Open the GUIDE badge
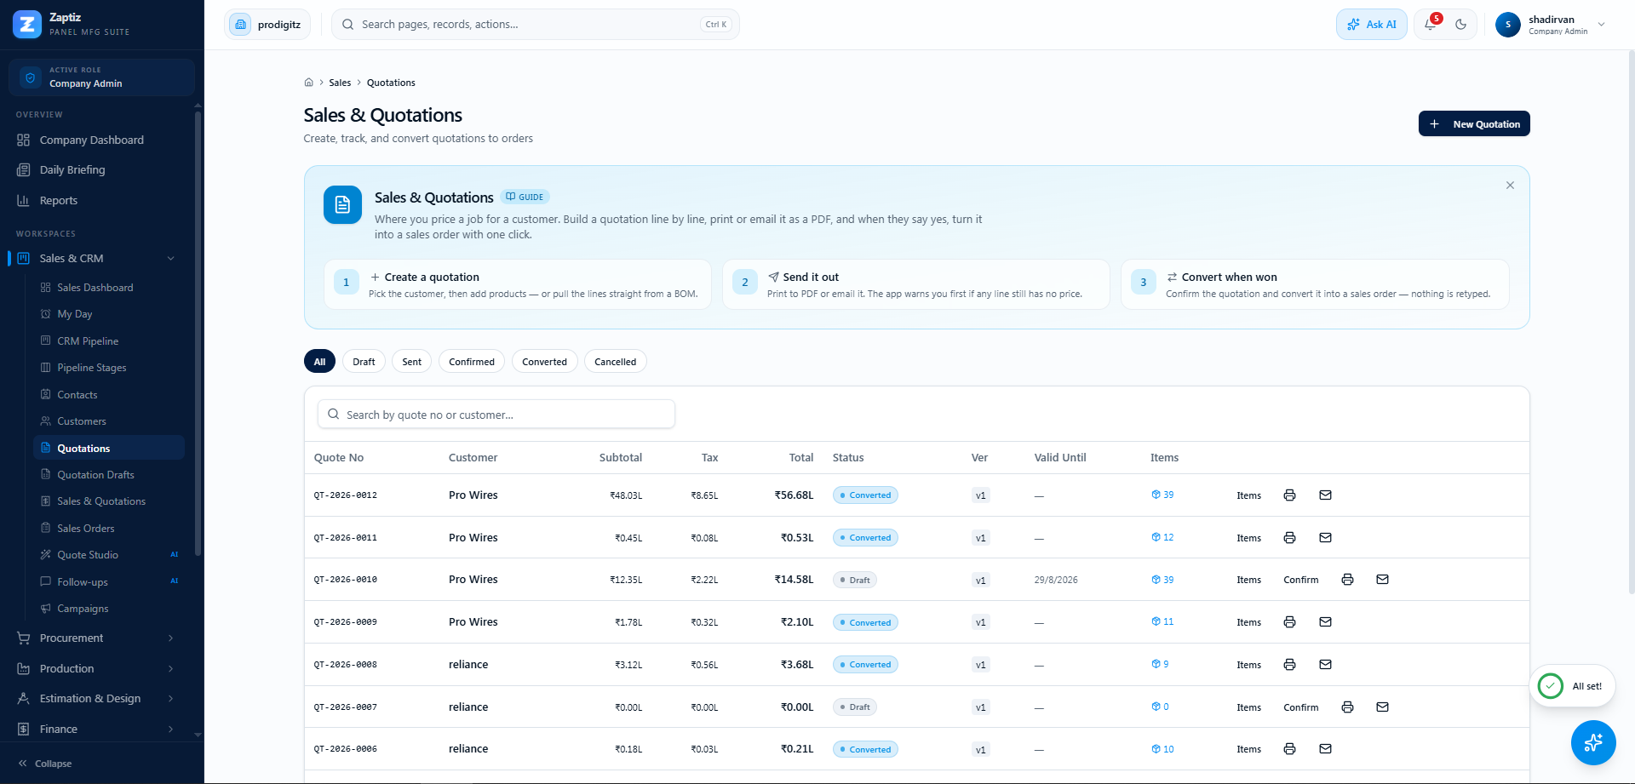1635x784 pixels. point(525,197)
